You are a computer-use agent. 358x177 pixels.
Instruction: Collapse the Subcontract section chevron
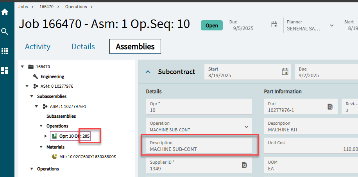(x=148, y=72)
